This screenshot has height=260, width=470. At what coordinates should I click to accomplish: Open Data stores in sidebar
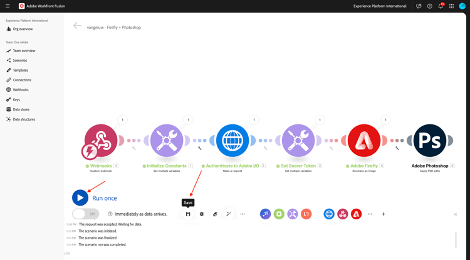(18, 109)
